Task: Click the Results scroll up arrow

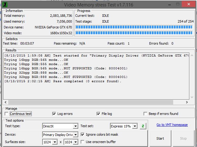Action: pos(192,55)
